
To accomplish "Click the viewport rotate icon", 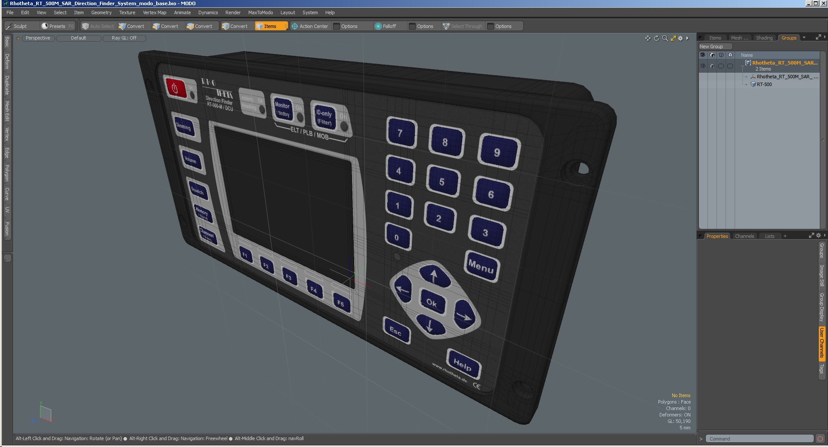I will (x=656, y=38).
